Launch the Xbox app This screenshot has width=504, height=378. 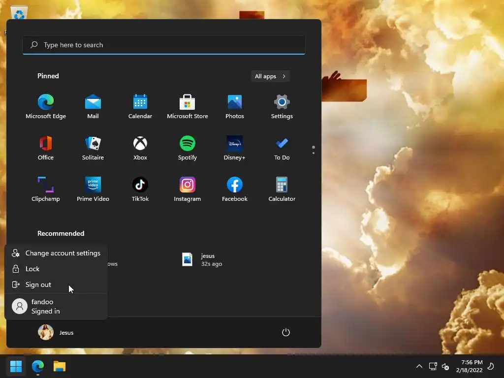[x=140, y=148]
